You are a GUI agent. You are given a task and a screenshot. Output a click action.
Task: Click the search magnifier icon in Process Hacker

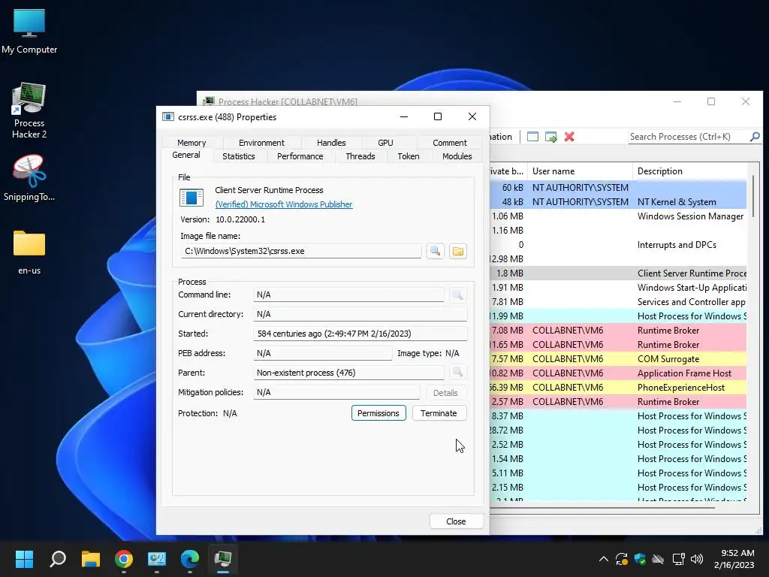point(755,137)
